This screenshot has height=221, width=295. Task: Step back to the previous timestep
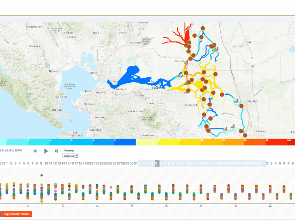point(35,151)
